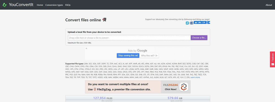
Task: Click the 579.66 GB counter
Action: point(175,98)
